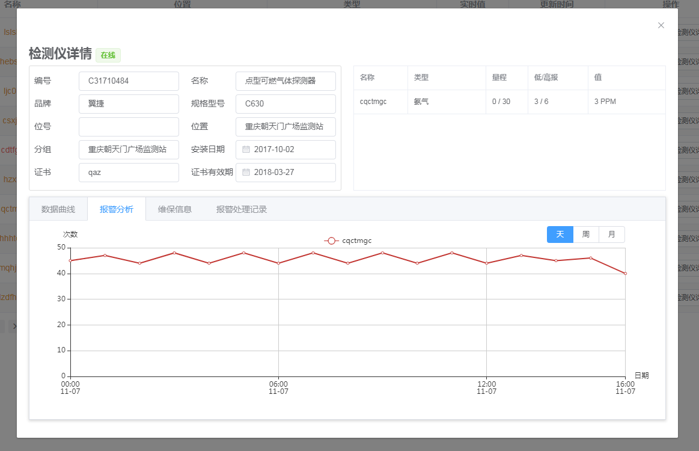Switch chart to 月 (month) view
This screenshot has height=451, width=699.
pyautogui.click(x=612, y=235)
